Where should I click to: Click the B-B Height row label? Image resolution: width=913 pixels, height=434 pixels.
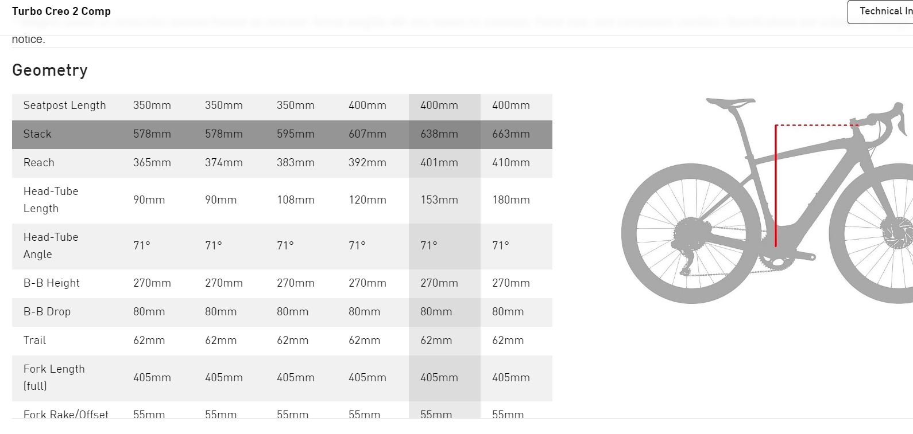click(x=52, y=283)
